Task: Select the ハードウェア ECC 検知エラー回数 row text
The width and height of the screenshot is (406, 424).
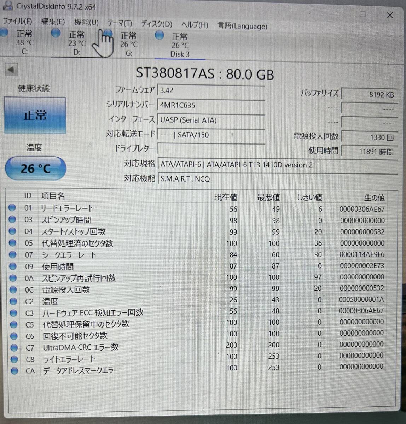Action: 93,312
